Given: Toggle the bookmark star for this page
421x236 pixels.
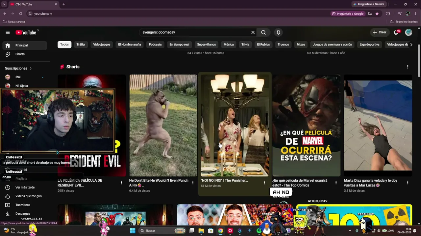Looking at the screenshot, I should pos(377,14).
